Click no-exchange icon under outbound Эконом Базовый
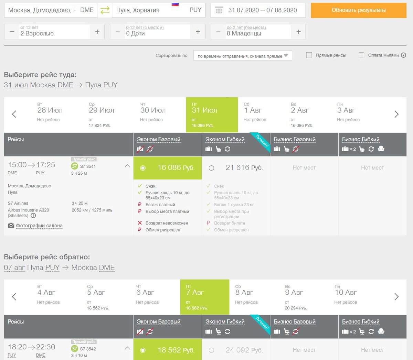The height and width of the screenshot is (360, 413). coord(150,149)
